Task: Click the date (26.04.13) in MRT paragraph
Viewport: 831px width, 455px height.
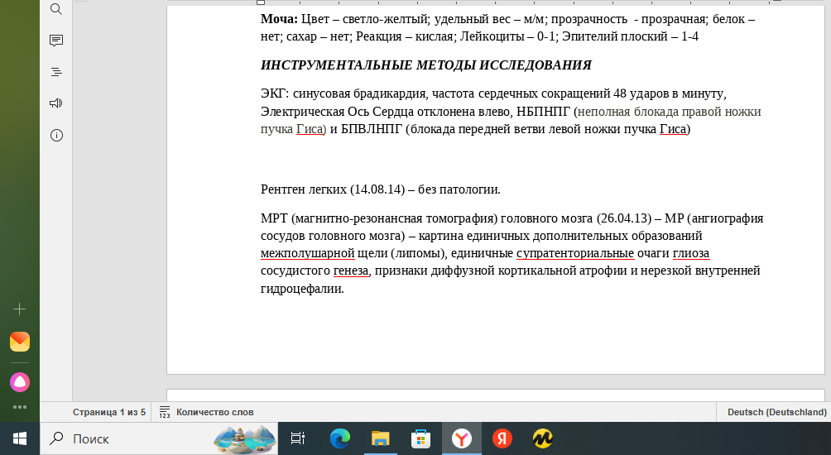Action: pos(624,218)
